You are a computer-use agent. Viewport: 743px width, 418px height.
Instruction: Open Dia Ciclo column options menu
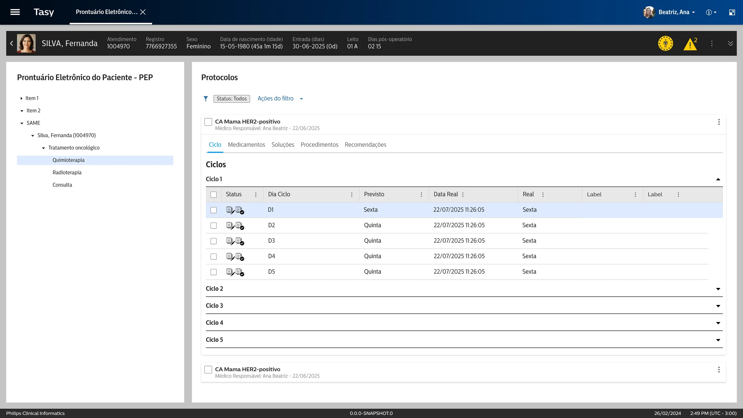352,194
